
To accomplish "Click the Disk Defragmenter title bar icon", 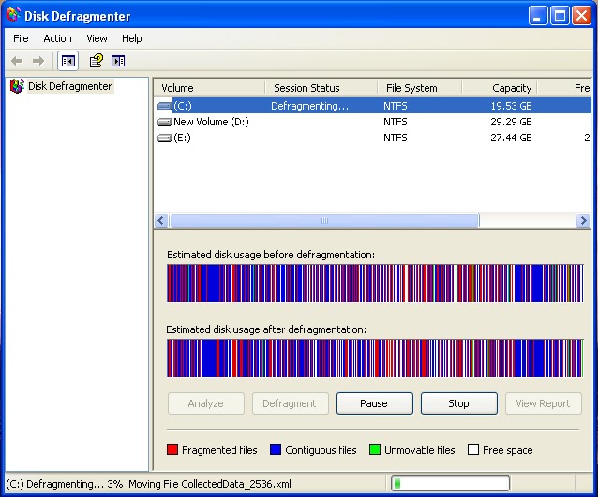I will [13, 15].
